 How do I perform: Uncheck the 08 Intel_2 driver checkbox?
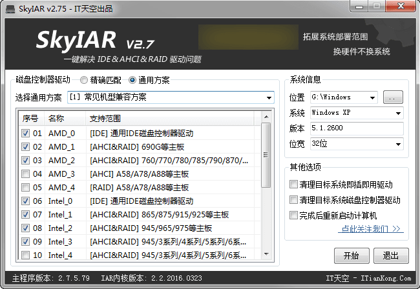pos(25,228)
